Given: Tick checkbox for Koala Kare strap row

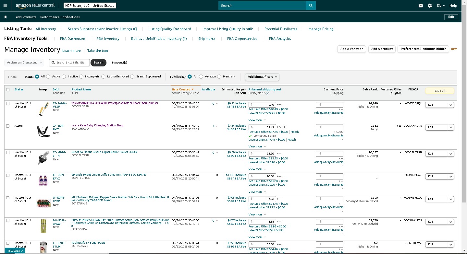Looking at the screenshot, I should coord(8,126).
